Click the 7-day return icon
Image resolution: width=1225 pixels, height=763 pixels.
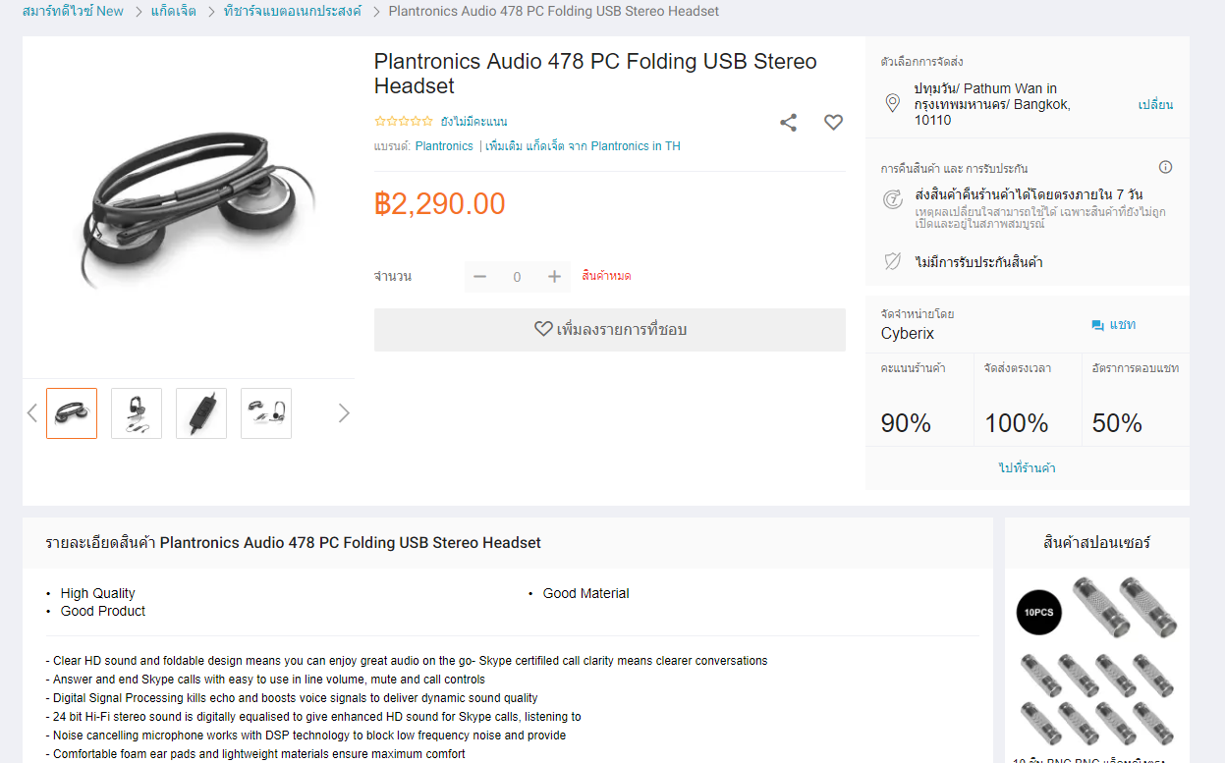tap(892, 199)
